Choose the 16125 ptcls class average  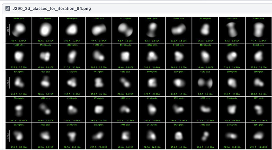tap(232, 30)
